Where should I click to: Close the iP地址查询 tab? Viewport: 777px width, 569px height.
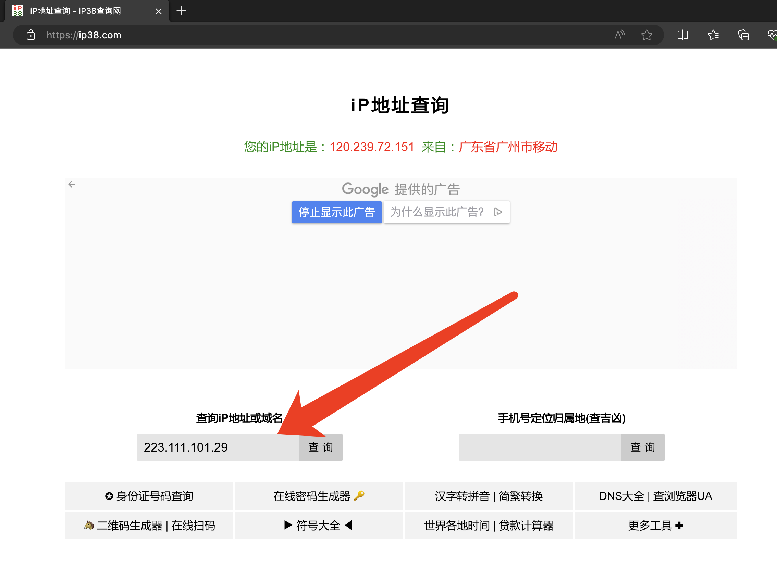tap(159, 11)
